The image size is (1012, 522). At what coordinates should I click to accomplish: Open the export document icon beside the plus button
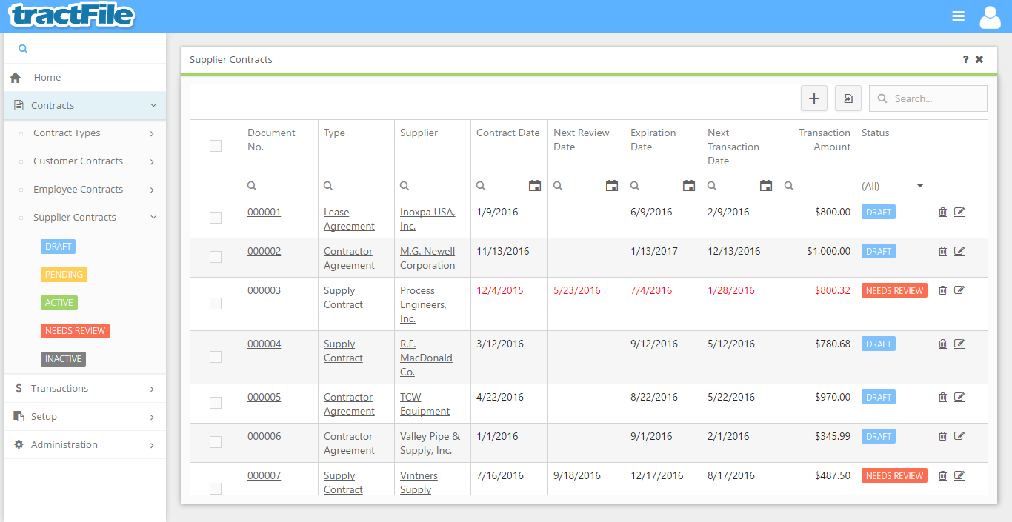(848, 98)
